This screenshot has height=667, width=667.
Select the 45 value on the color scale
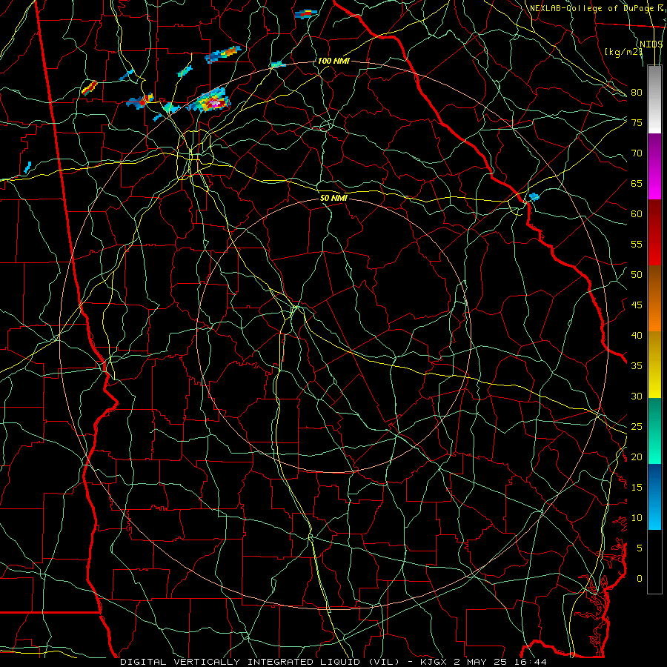click(x=637, y=305)
